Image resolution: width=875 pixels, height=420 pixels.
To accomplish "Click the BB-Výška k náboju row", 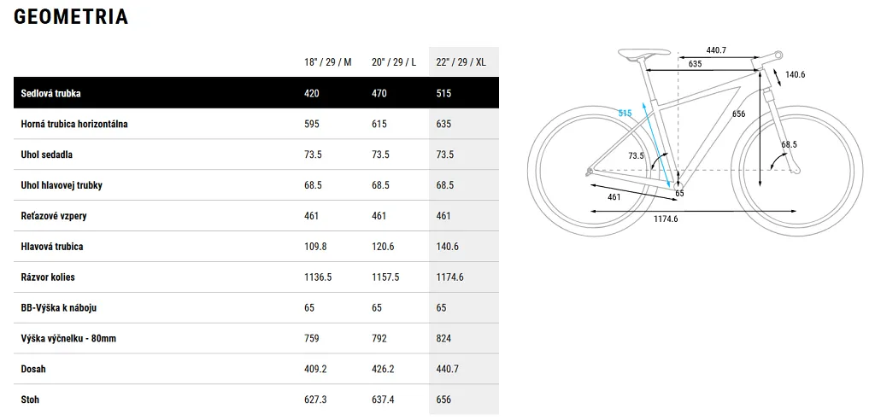I will coord(256,308).
